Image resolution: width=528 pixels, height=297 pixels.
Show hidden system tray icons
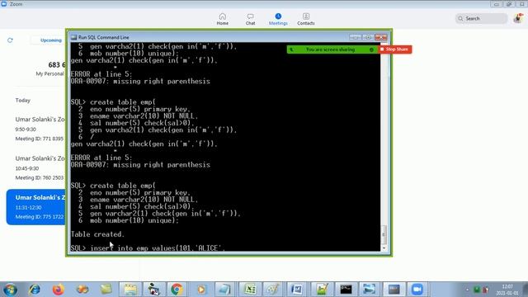tap(467, 290)
